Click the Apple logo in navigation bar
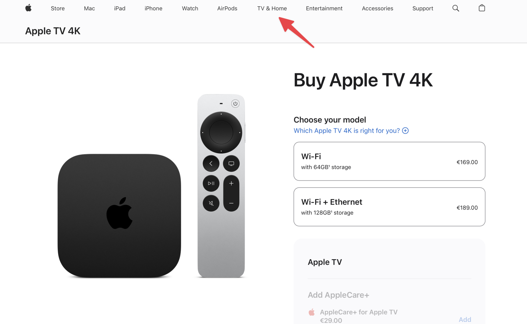The image size is (527, 324). [x=28, y=8]
